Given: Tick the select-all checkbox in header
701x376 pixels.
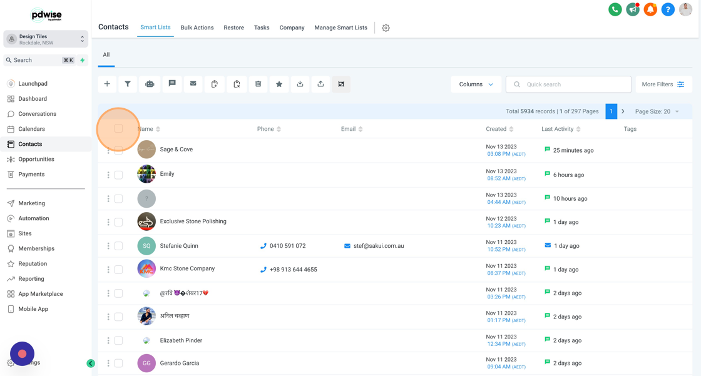Looking at the screenshot, I should click(x=118, y=129).
